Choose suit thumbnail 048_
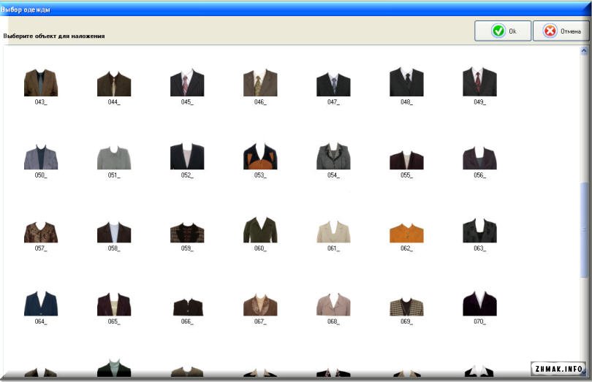This screenshot has width=592, height=382. coord(406,82)
